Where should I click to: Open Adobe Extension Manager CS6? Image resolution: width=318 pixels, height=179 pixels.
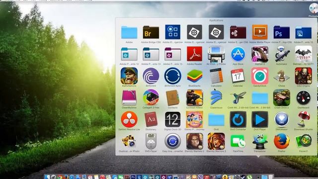pos(238,32)
